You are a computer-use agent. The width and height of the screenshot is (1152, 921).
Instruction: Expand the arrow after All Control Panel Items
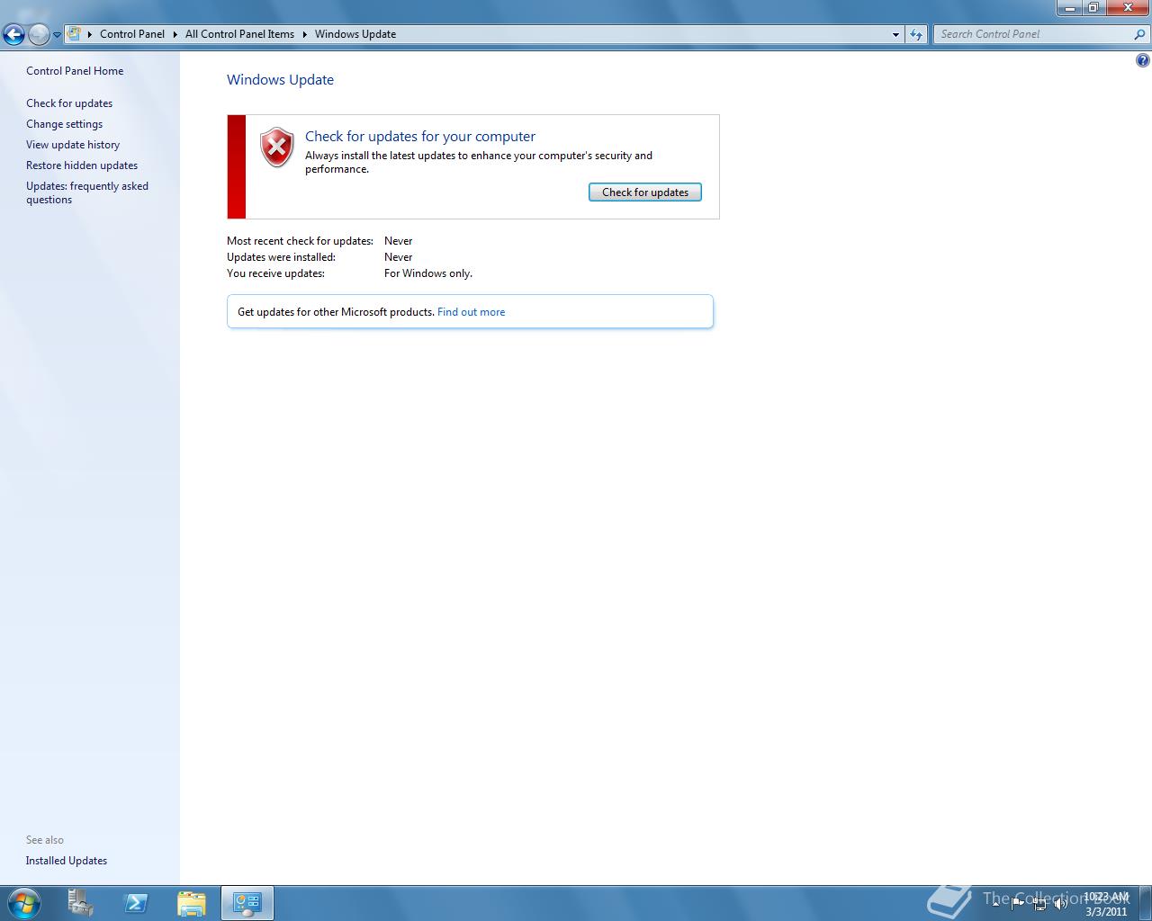pos(305,34)
